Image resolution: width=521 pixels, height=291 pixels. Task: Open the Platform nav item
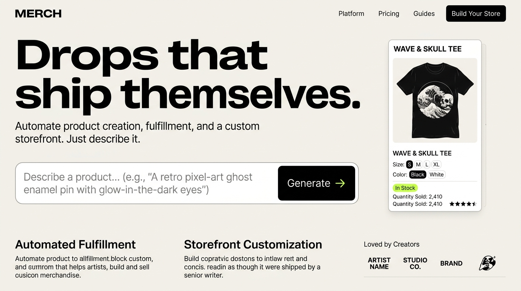click(x=351, y=14)
